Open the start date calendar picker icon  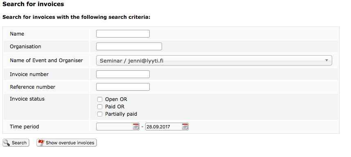click(x=136, y=126)
